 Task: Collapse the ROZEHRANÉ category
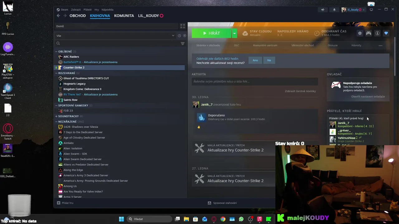[x=56, y=73]
